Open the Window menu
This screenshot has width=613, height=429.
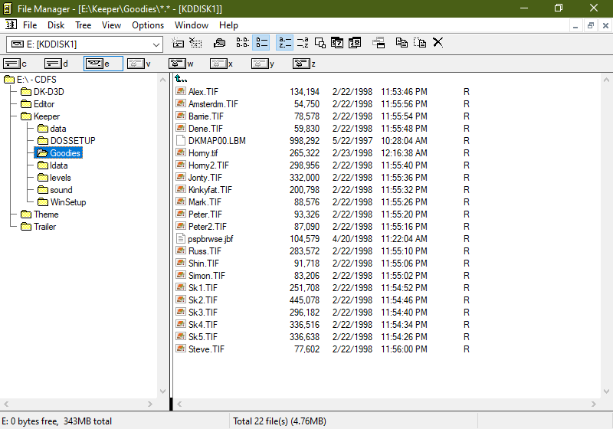(x=192, y=25)
